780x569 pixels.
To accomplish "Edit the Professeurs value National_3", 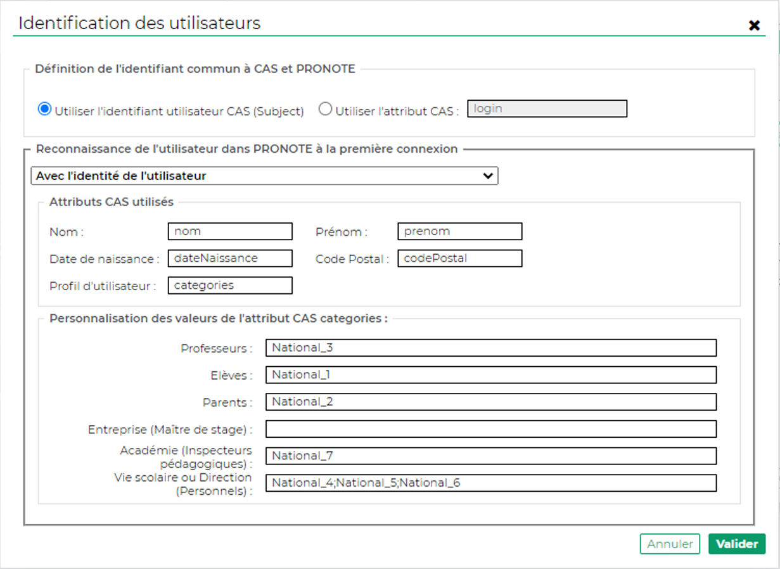I will coord(490,348).
